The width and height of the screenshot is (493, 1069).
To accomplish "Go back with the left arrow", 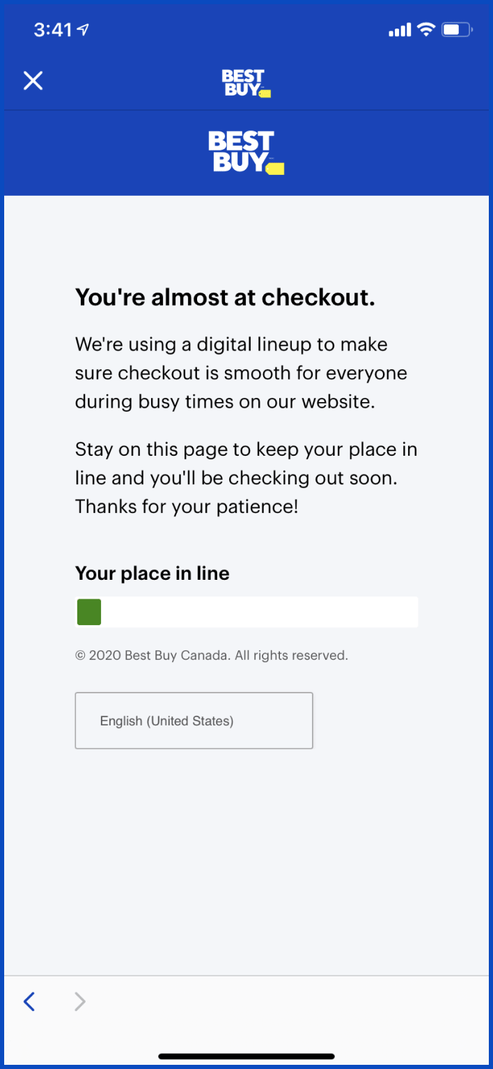I will [29, 1001].
